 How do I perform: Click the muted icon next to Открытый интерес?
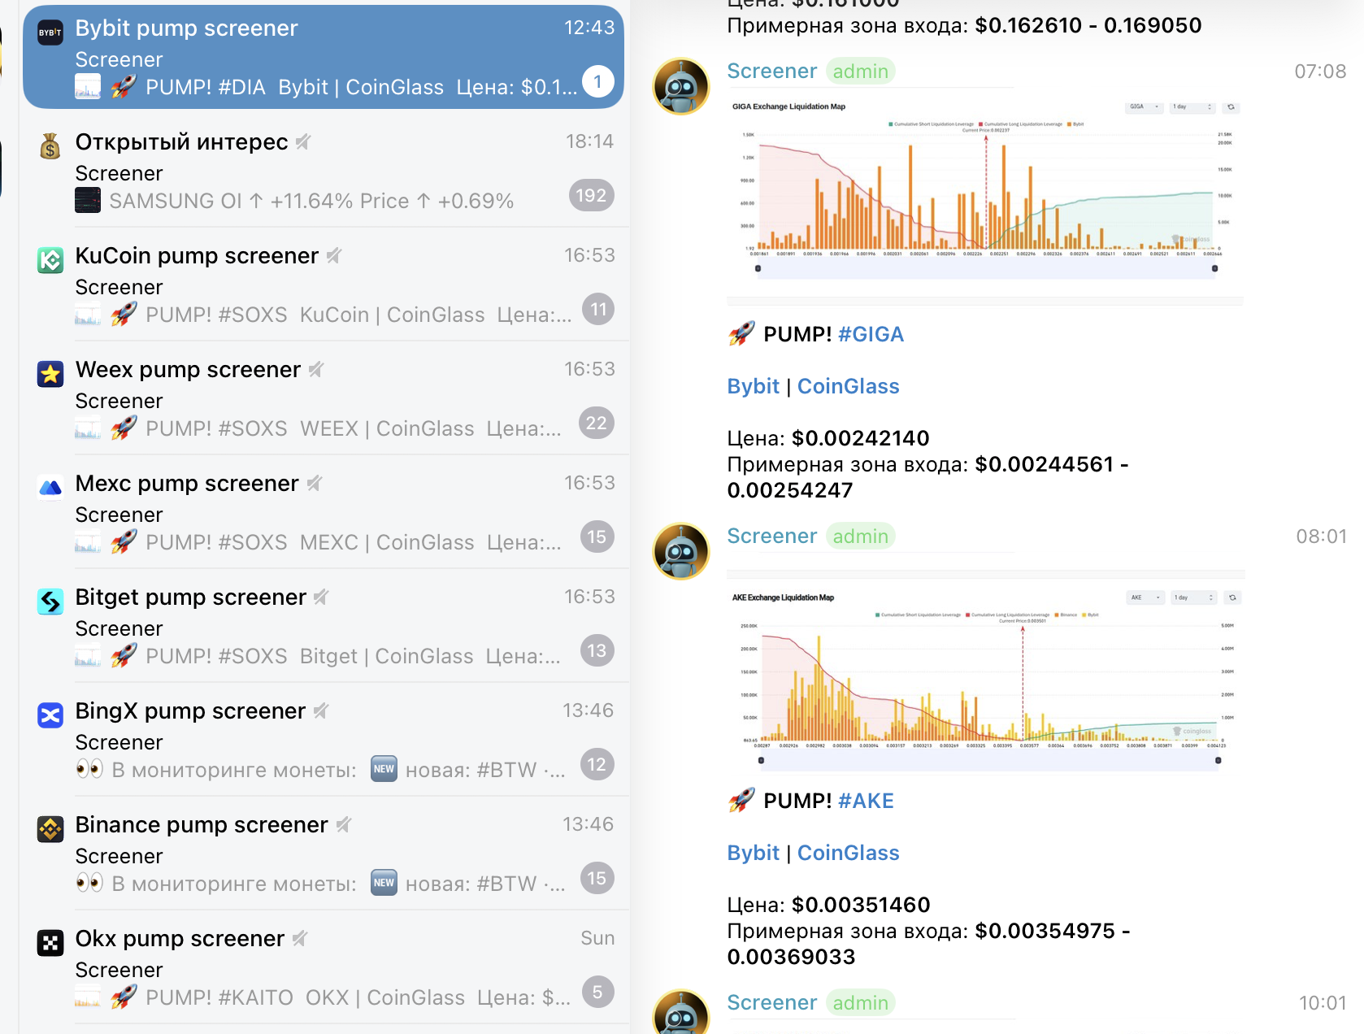[303, 142]
